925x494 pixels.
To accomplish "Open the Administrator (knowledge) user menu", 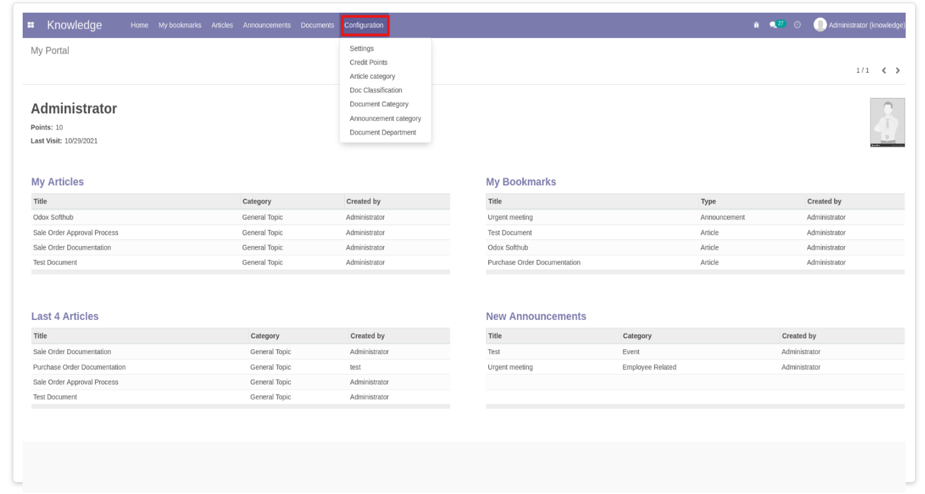I will point(860,25).
